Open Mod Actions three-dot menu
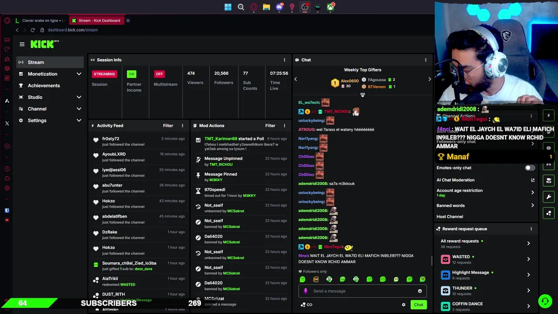The height and width of the screenshot is (314, 558). [x=284, y=126]
